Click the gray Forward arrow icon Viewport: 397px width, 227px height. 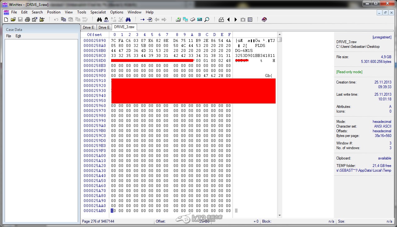pyautogui.click(x=164, y=19)
